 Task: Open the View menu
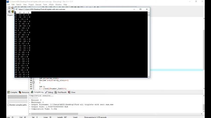(25, 5)
